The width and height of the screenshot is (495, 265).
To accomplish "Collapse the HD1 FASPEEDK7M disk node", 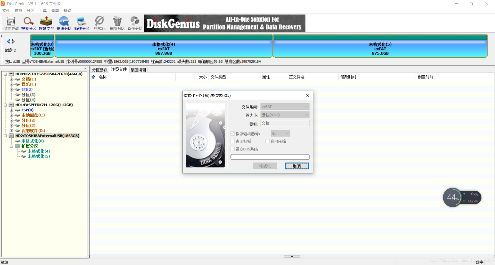I will [5, 105].
